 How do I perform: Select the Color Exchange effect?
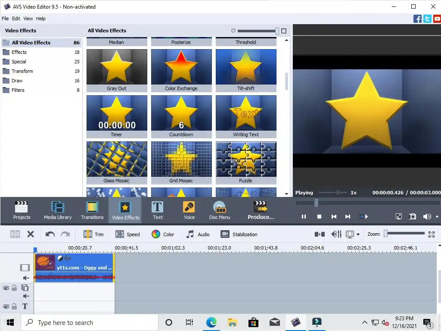point(181,70)
